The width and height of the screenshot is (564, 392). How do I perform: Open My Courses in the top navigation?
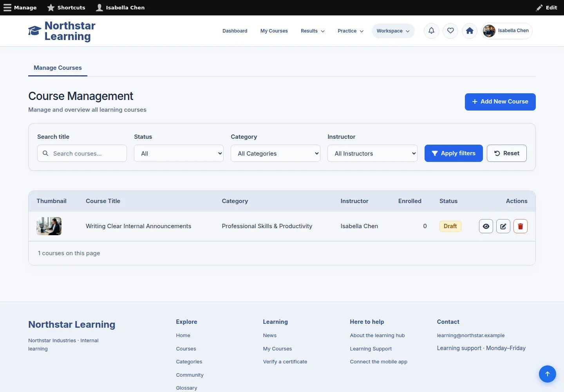[x=274, y=31]
